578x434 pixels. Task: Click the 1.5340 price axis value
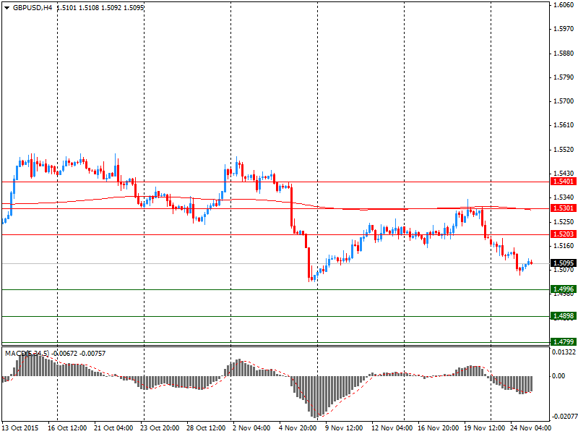click(564, 197)
